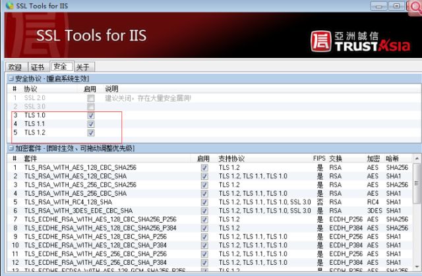422x276 pixels.
Task: Disable the TLS_RSA_WITH_RC4_128_SHA suite checkbox
Action: pos(204,202)
